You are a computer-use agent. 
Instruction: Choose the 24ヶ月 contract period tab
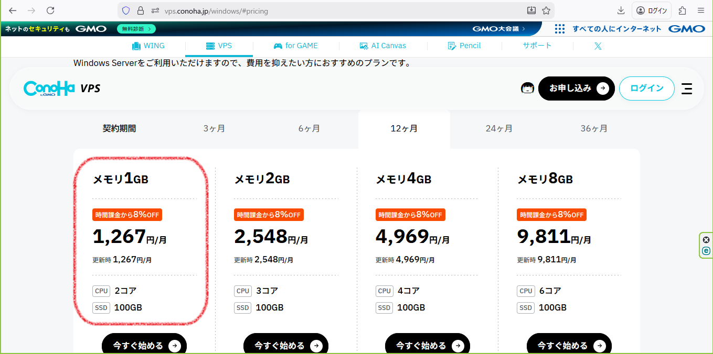pyautogui.click(x=498, y=129)
